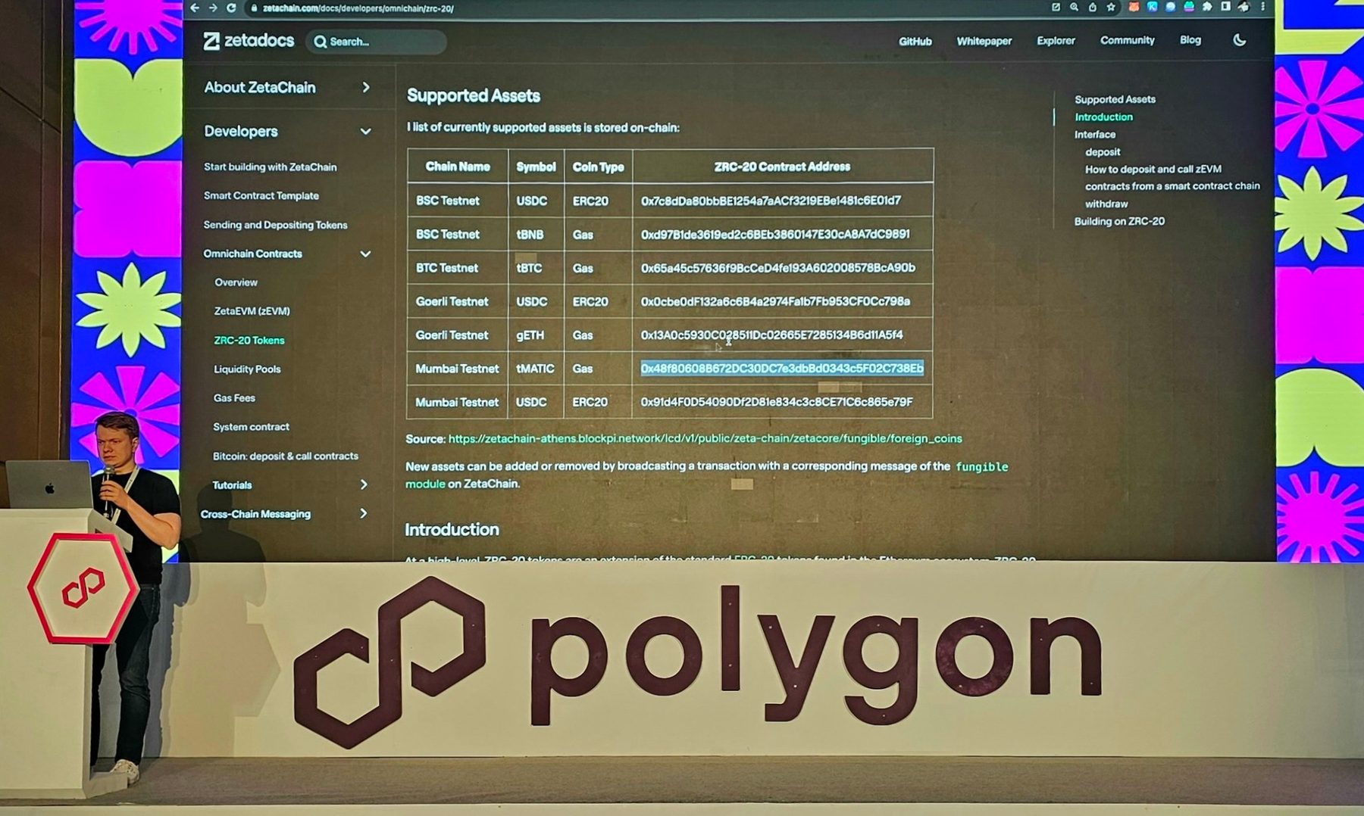Screen dimensions: 1364x816
Task: Collapse the Omnichain Contracts chevron
Action: click(x=365, y=254)
